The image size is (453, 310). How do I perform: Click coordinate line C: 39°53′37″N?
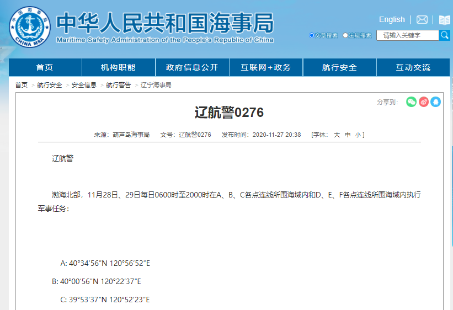(x=105, y=300)
